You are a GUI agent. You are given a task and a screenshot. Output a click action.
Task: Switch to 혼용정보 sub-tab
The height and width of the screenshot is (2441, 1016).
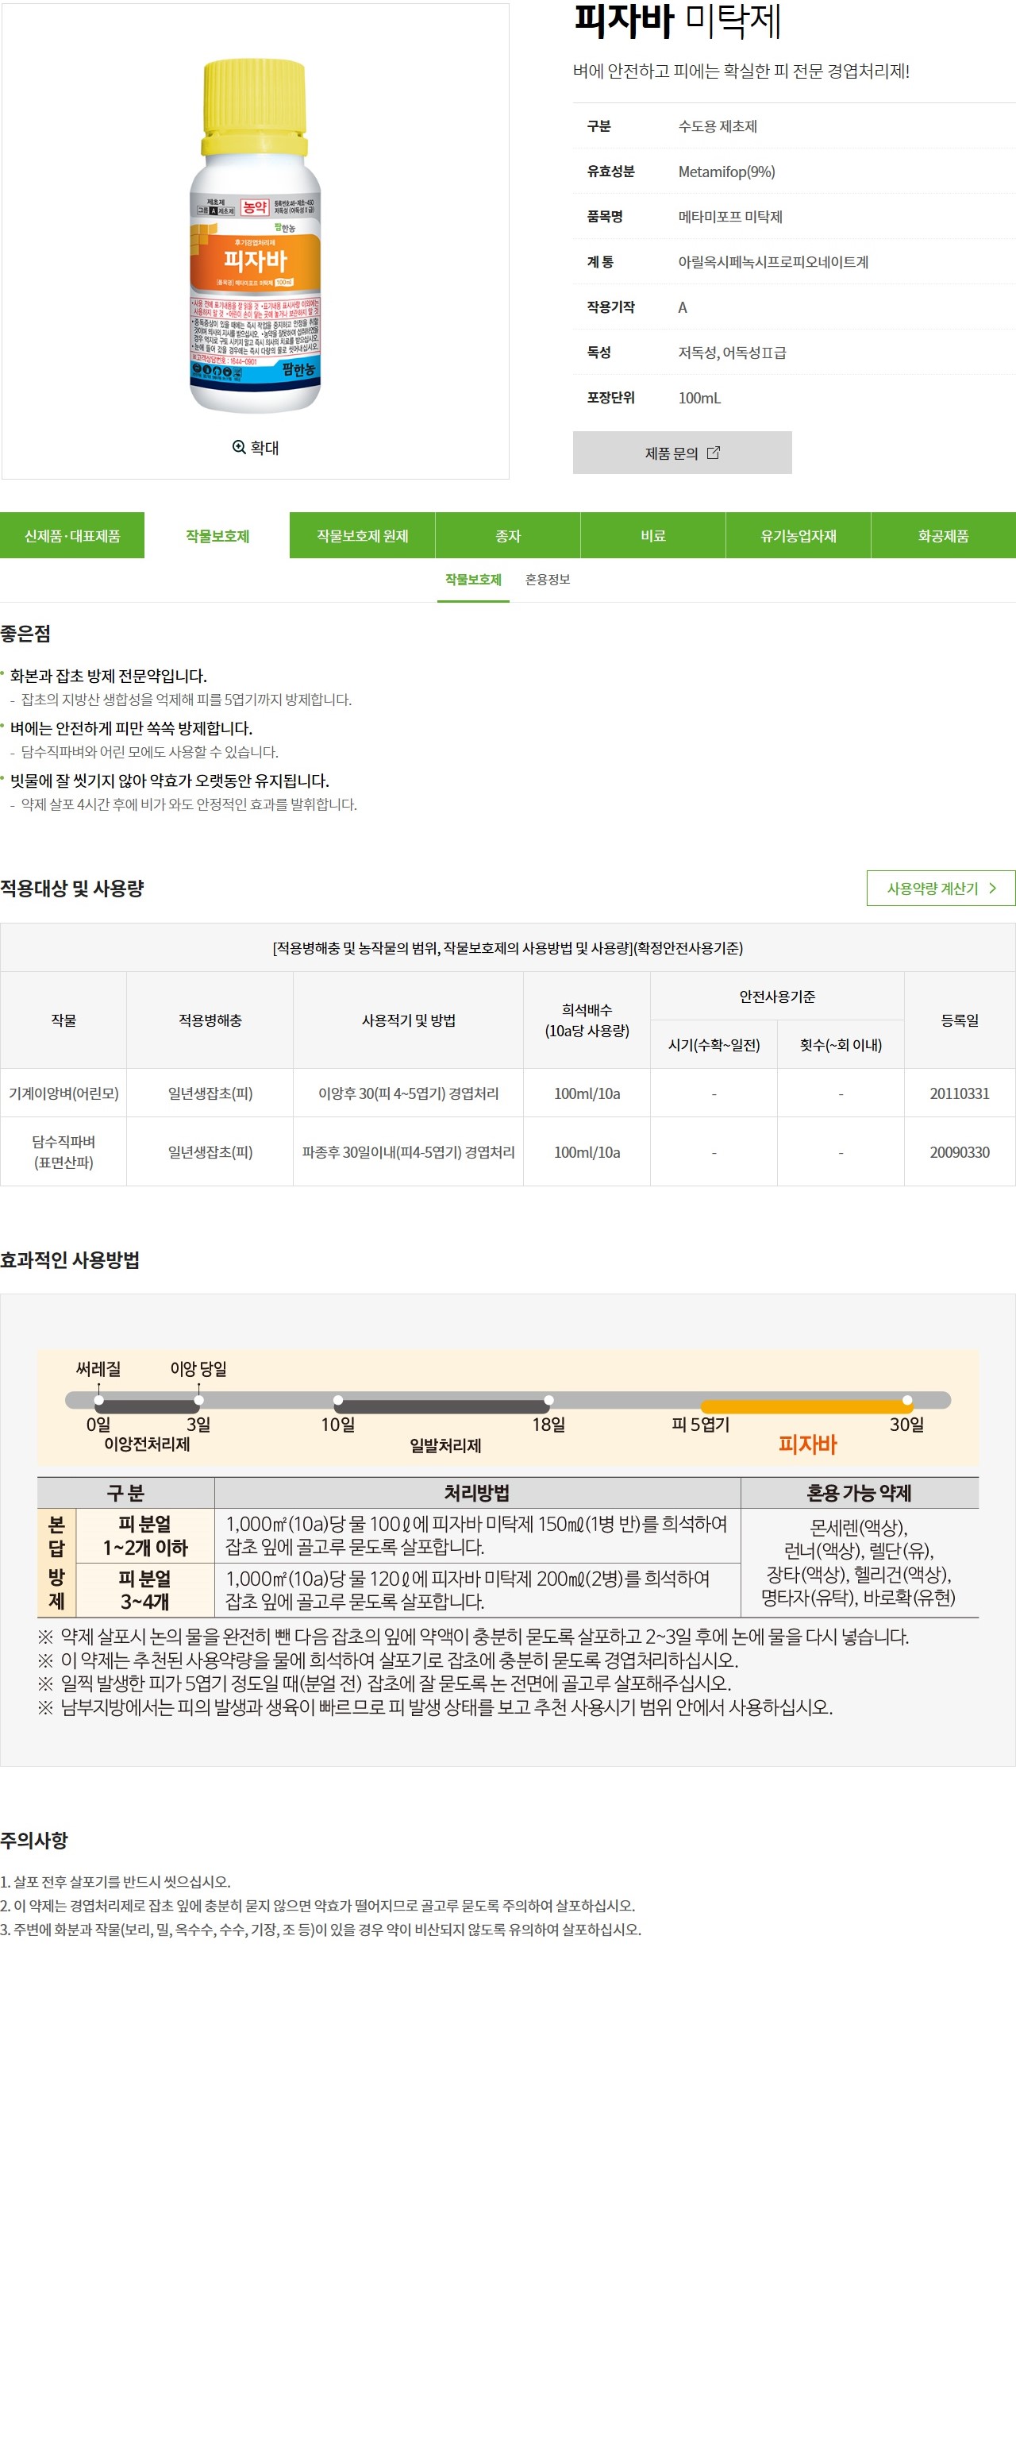[x=548, y=580]
